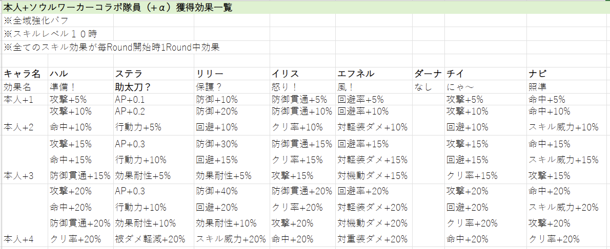This screenshot has height=249, width=610.
Task: Click the 被ダメ軽減+20% cell
Action: [150, 239]
